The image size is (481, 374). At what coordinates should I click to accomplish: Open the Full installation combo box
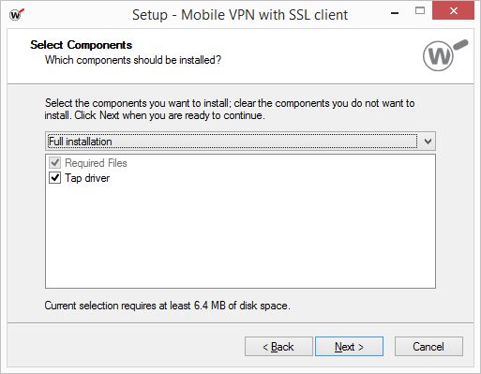tap(240, 142)
